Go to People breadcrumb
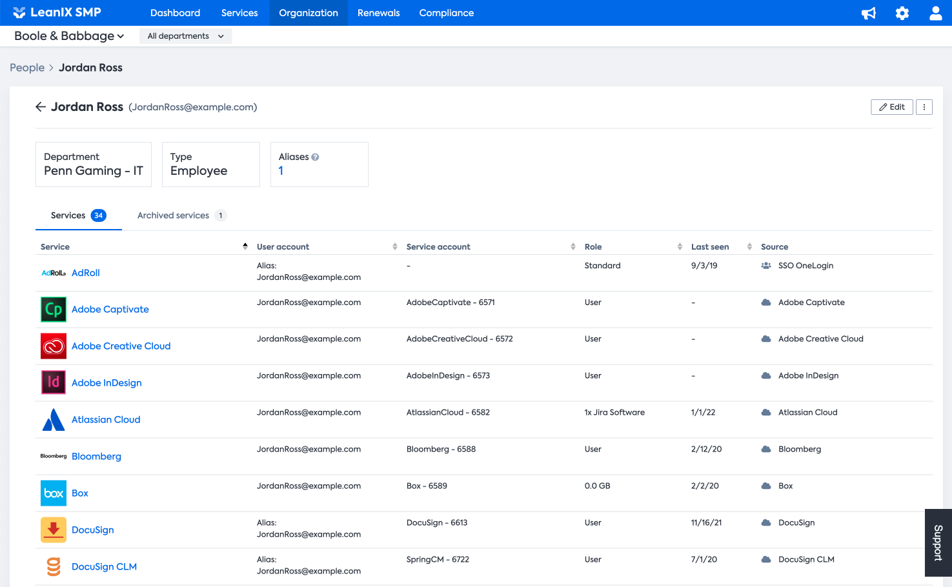The image size is (952, 587). point(27,68)
